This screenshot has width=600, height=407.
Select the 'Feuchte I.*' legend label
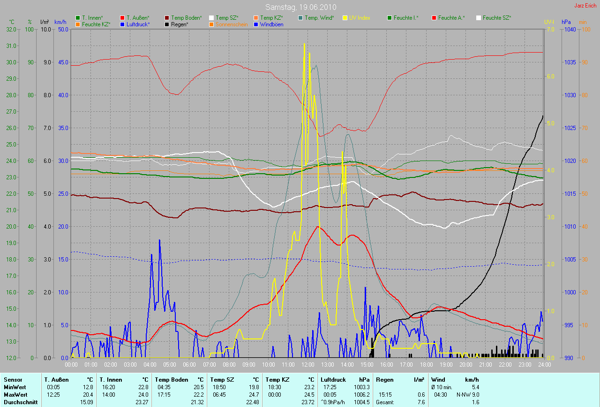click(406, 18)
